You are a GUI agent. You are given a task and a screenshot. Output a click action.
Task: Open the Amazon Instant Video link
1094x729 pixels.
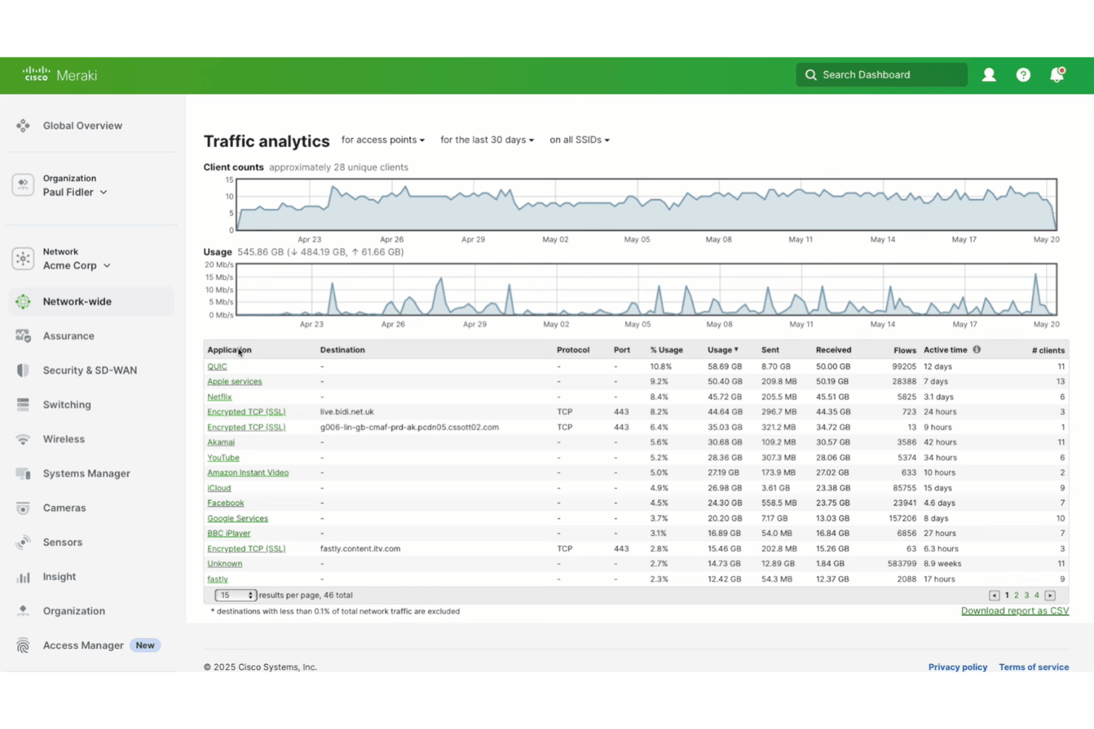click(248, 473)
